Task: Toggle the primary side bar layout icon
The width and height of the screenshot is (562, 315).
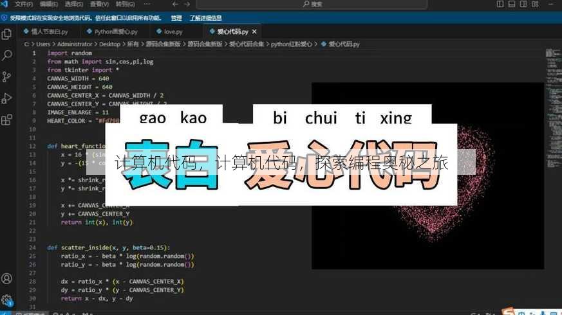Action: click(500, 4)
